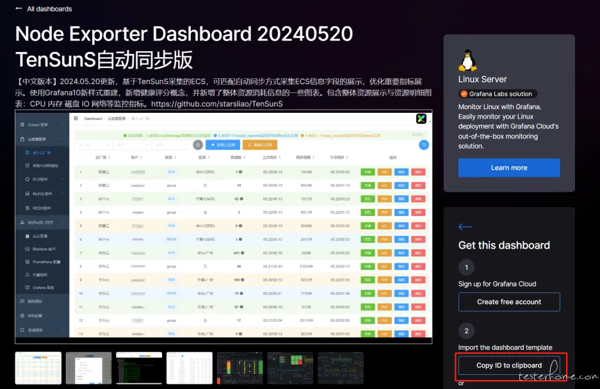The width and height of the screenshot is (600, 389).
Task: Click the round blue refresh button in preview
Action: click(424, 145)
